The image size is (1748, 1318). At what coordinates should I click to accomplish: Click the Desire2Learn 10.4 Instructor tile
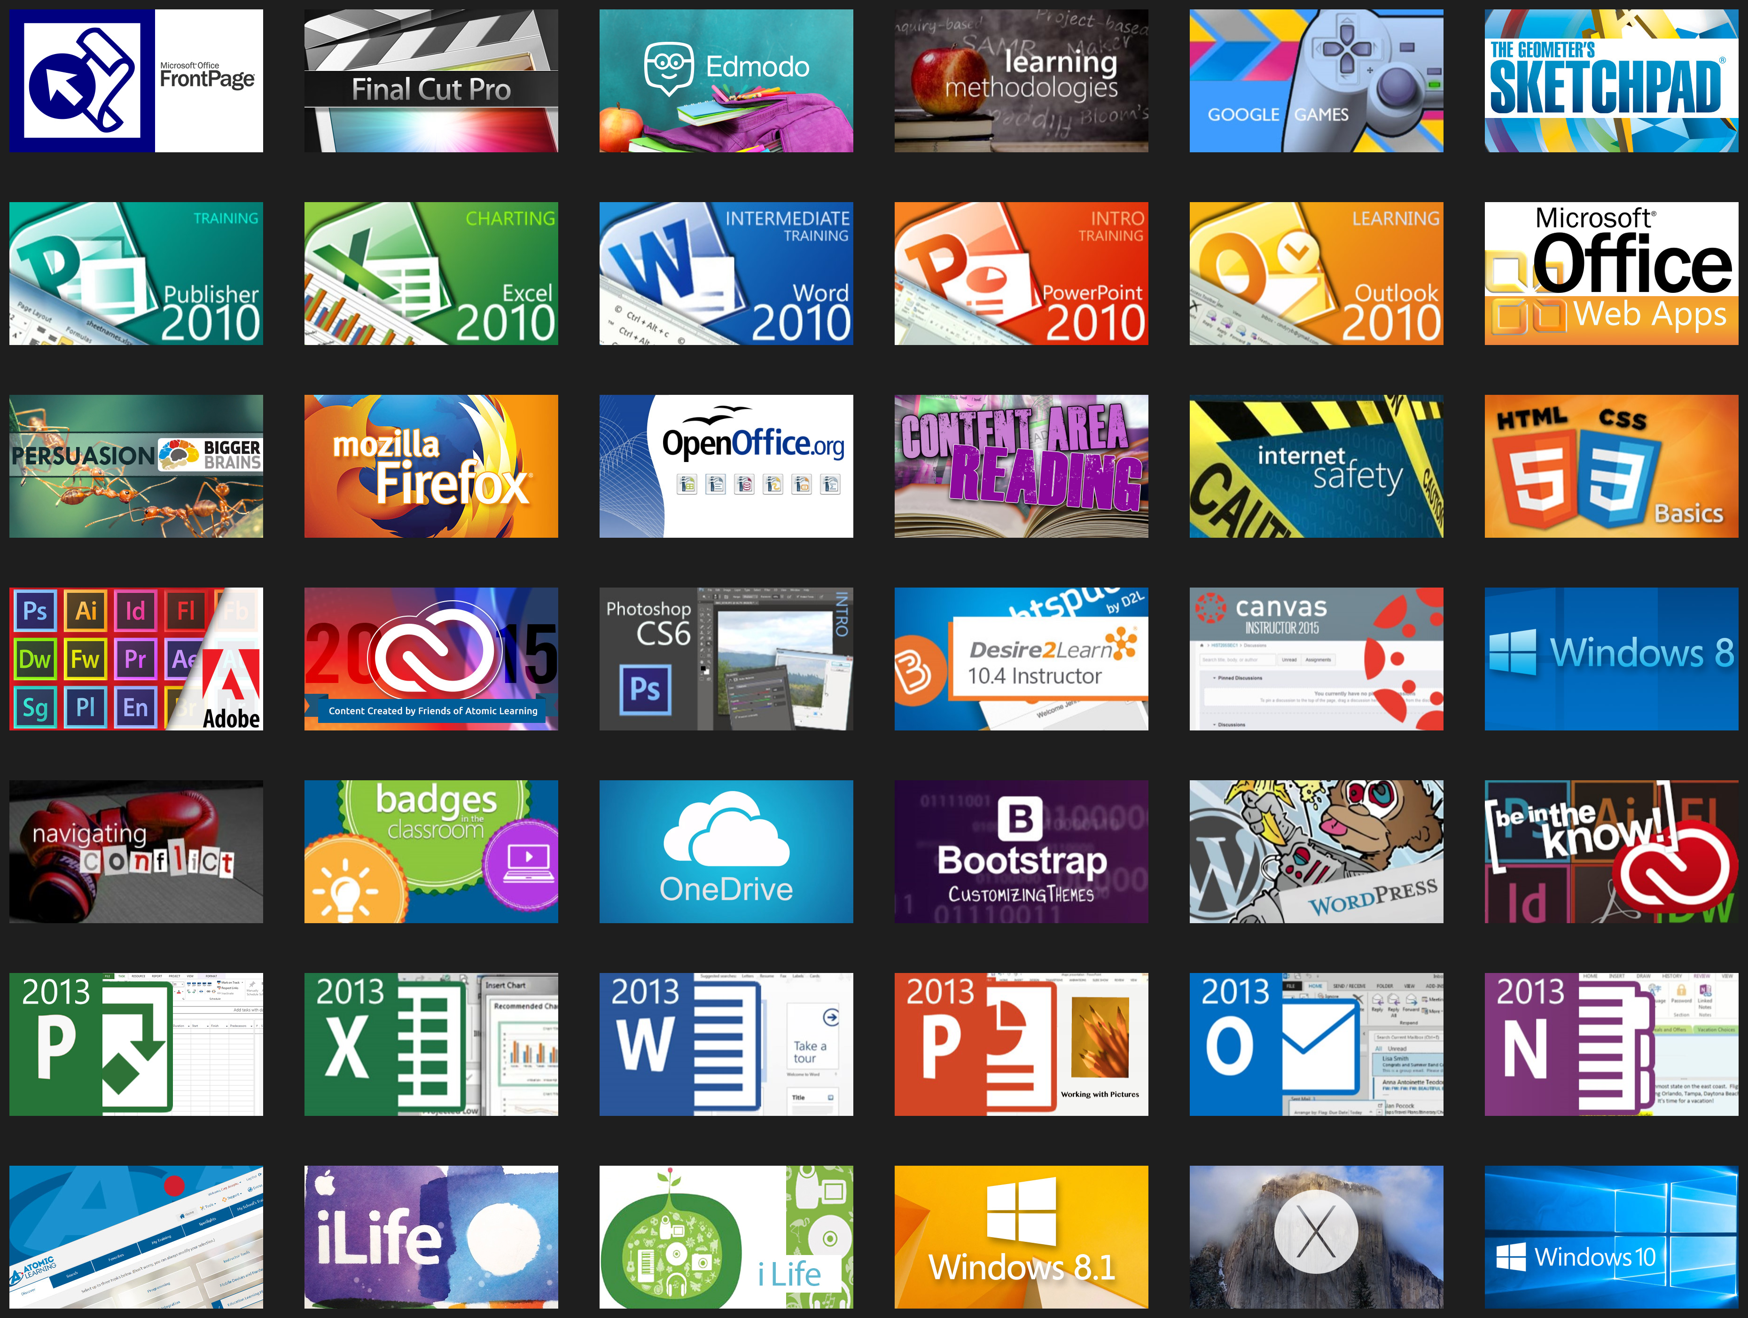(x=1021, y=659)
